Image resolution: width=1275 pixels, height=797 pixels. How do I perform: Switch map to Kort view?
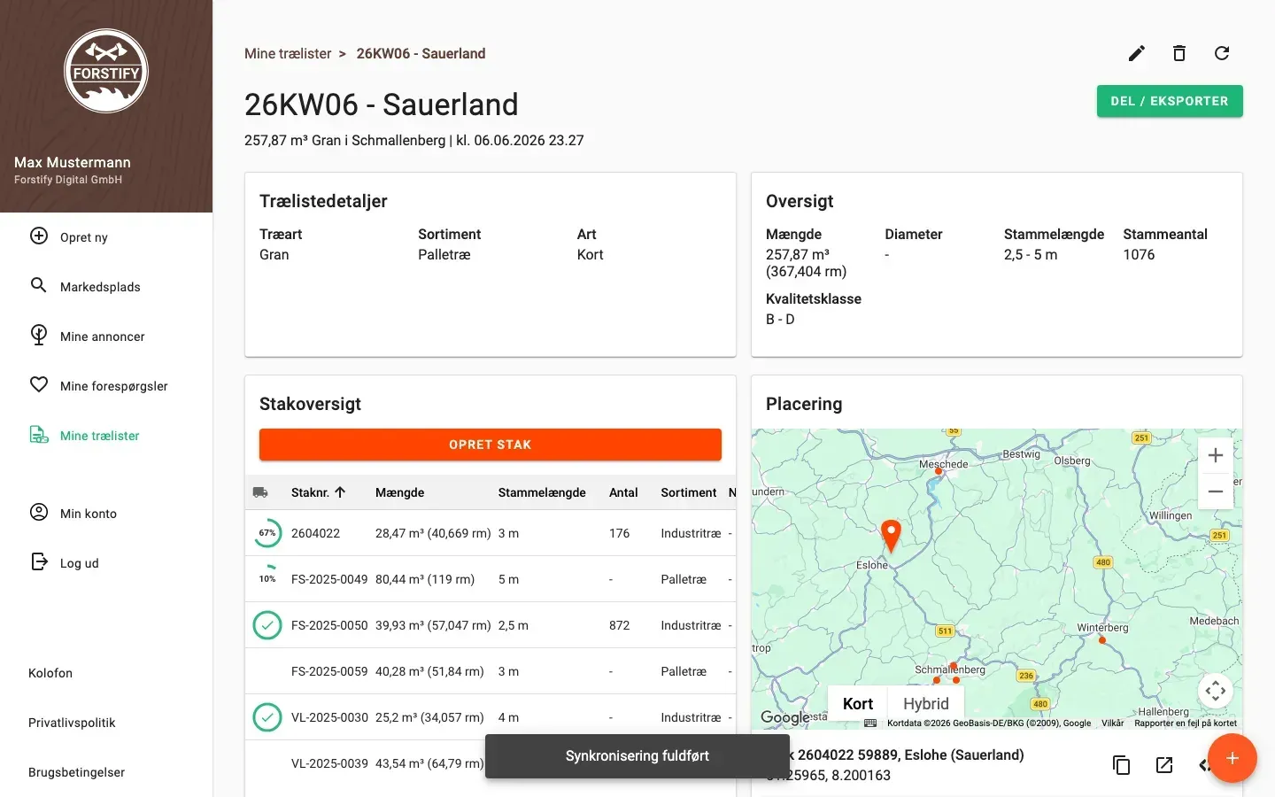(858, 704)
